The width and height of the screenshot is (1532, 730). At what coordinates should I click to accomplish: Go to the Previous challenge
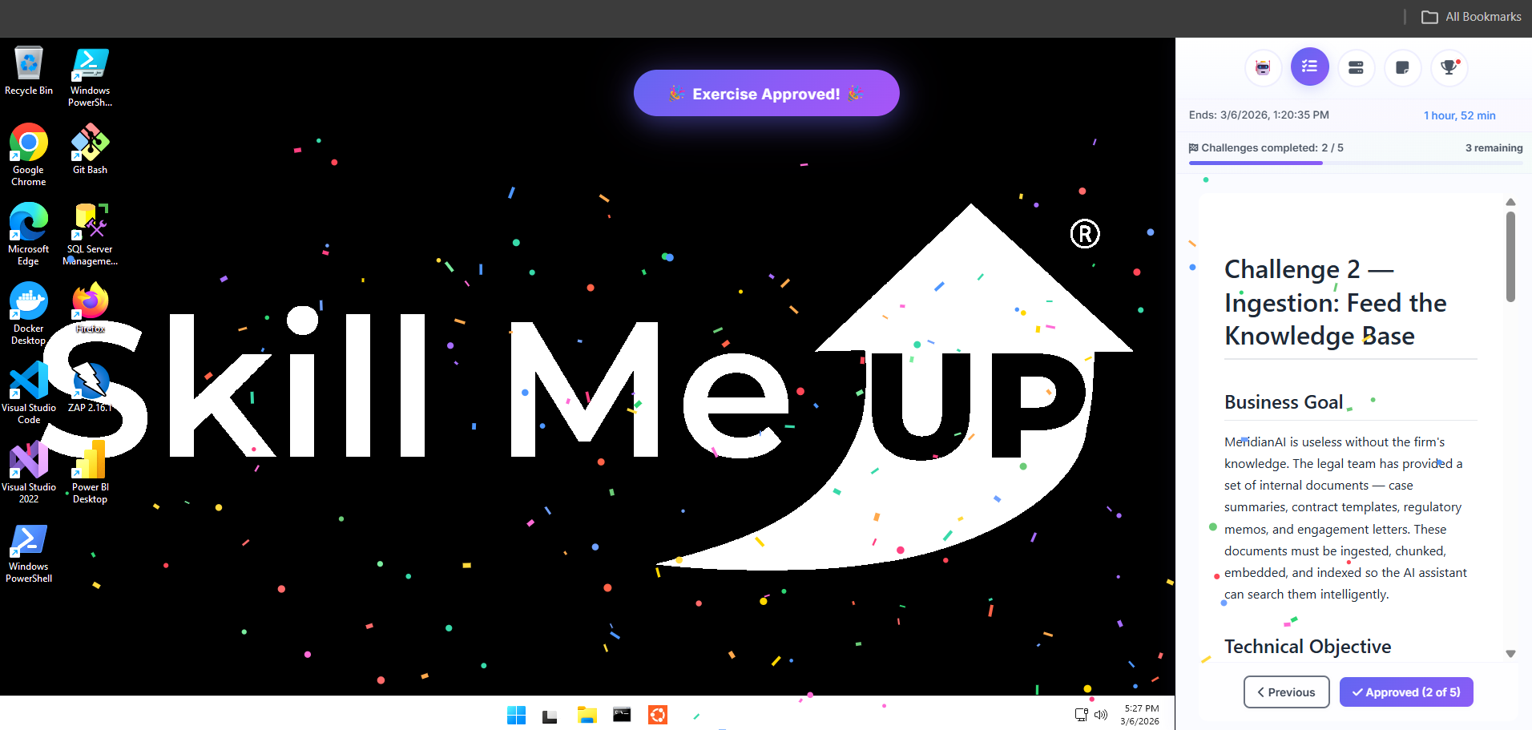1286,692
